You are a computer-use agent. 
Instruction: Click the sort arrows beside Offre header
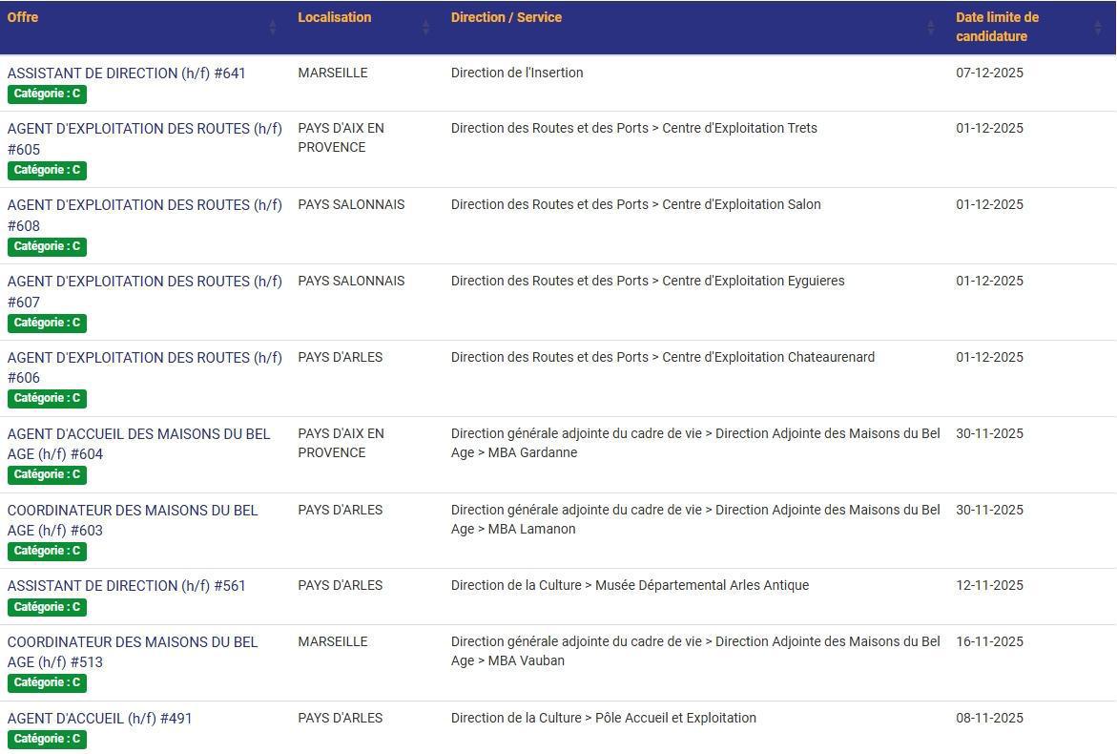(x=274, y=27)
